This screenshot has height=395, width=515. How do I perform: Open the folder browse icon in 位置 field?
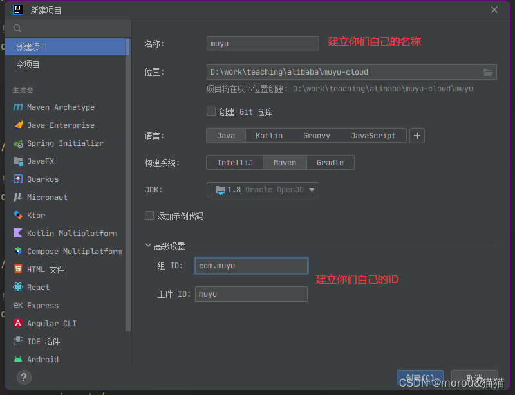click(x=488, y=72)
